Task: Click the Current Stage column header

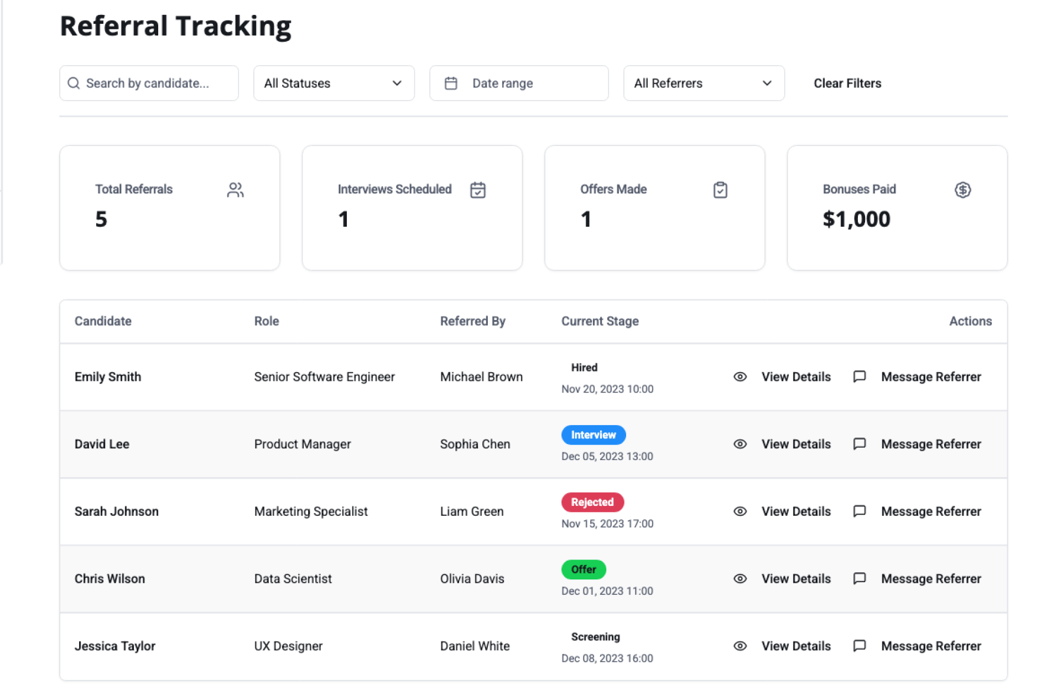Action: 600,321
